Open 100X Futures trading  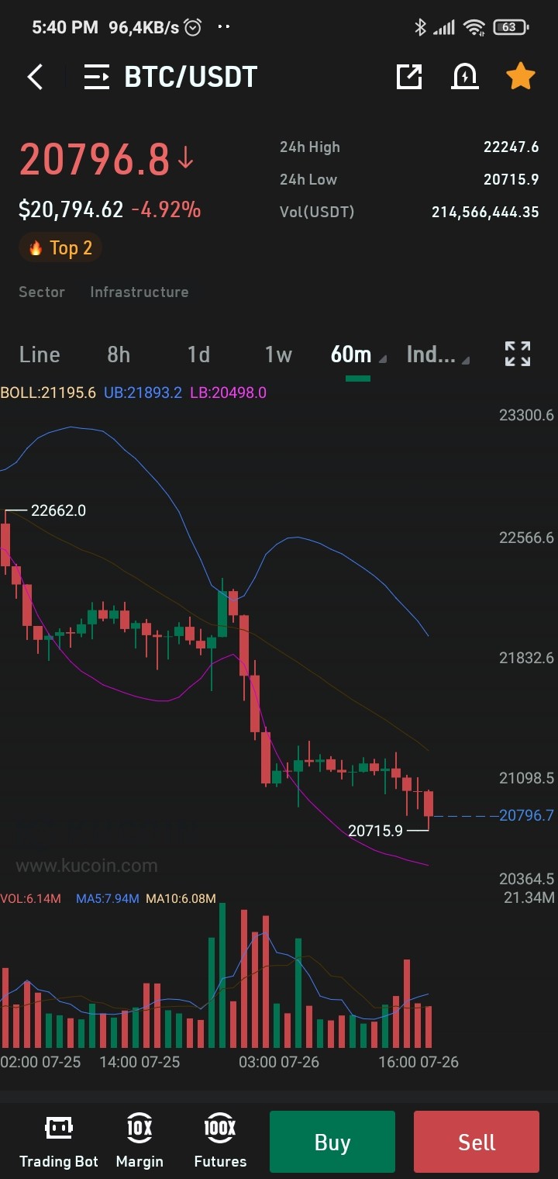tap(220, 1142)
